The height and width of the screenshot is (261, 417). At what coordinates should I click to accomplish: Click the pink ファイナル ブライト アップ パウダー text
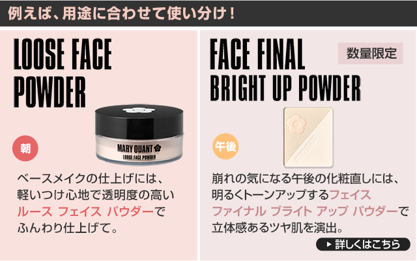[x=305, y=211]
